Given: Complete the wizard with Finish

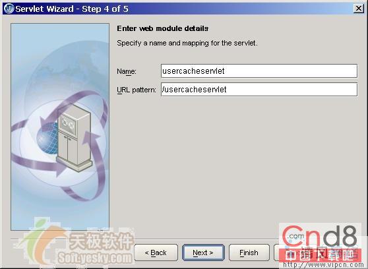Looking at the screenshot, I should point(249,253).
